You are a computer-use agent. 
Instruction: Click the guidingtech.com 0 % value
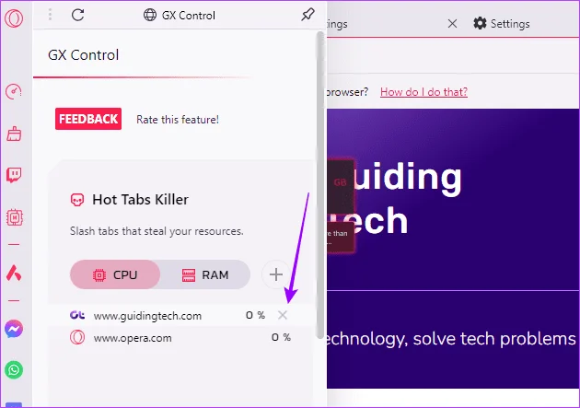tap(255, 315)
